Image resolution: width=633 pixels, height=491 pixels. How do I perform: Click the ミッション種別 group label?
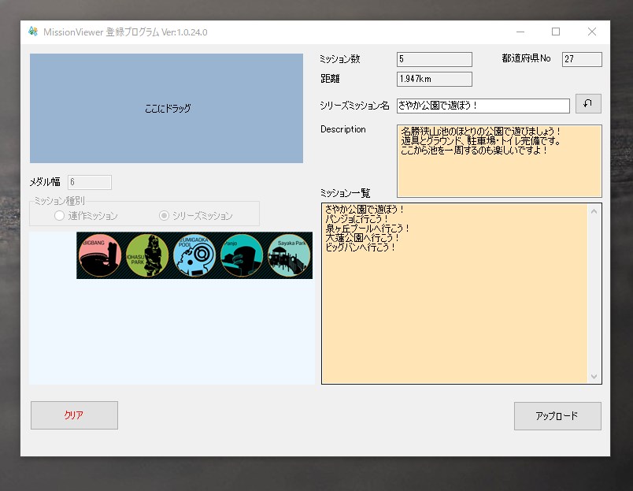(59, 201)
